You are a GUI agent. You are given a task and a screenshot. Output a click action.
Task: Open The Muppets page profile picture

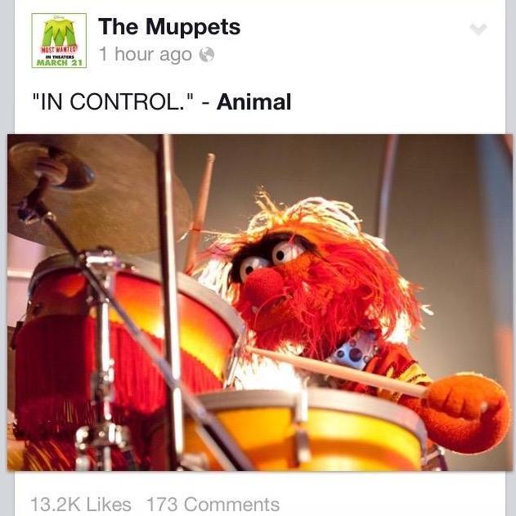click(59, 40)
